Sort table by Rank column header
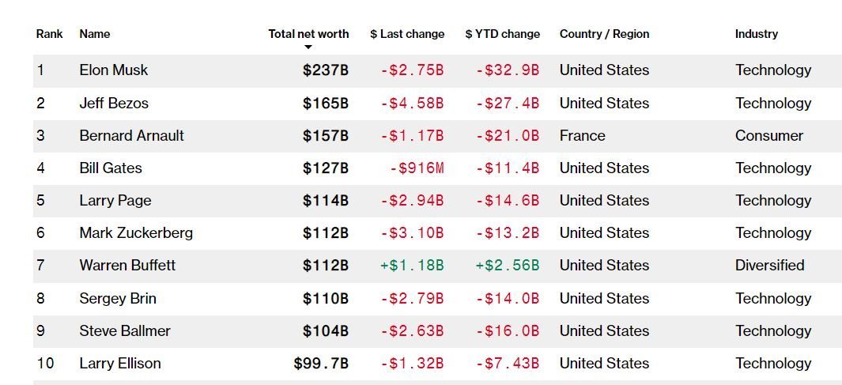The image size is (842, 385). (x=49, y=34)
